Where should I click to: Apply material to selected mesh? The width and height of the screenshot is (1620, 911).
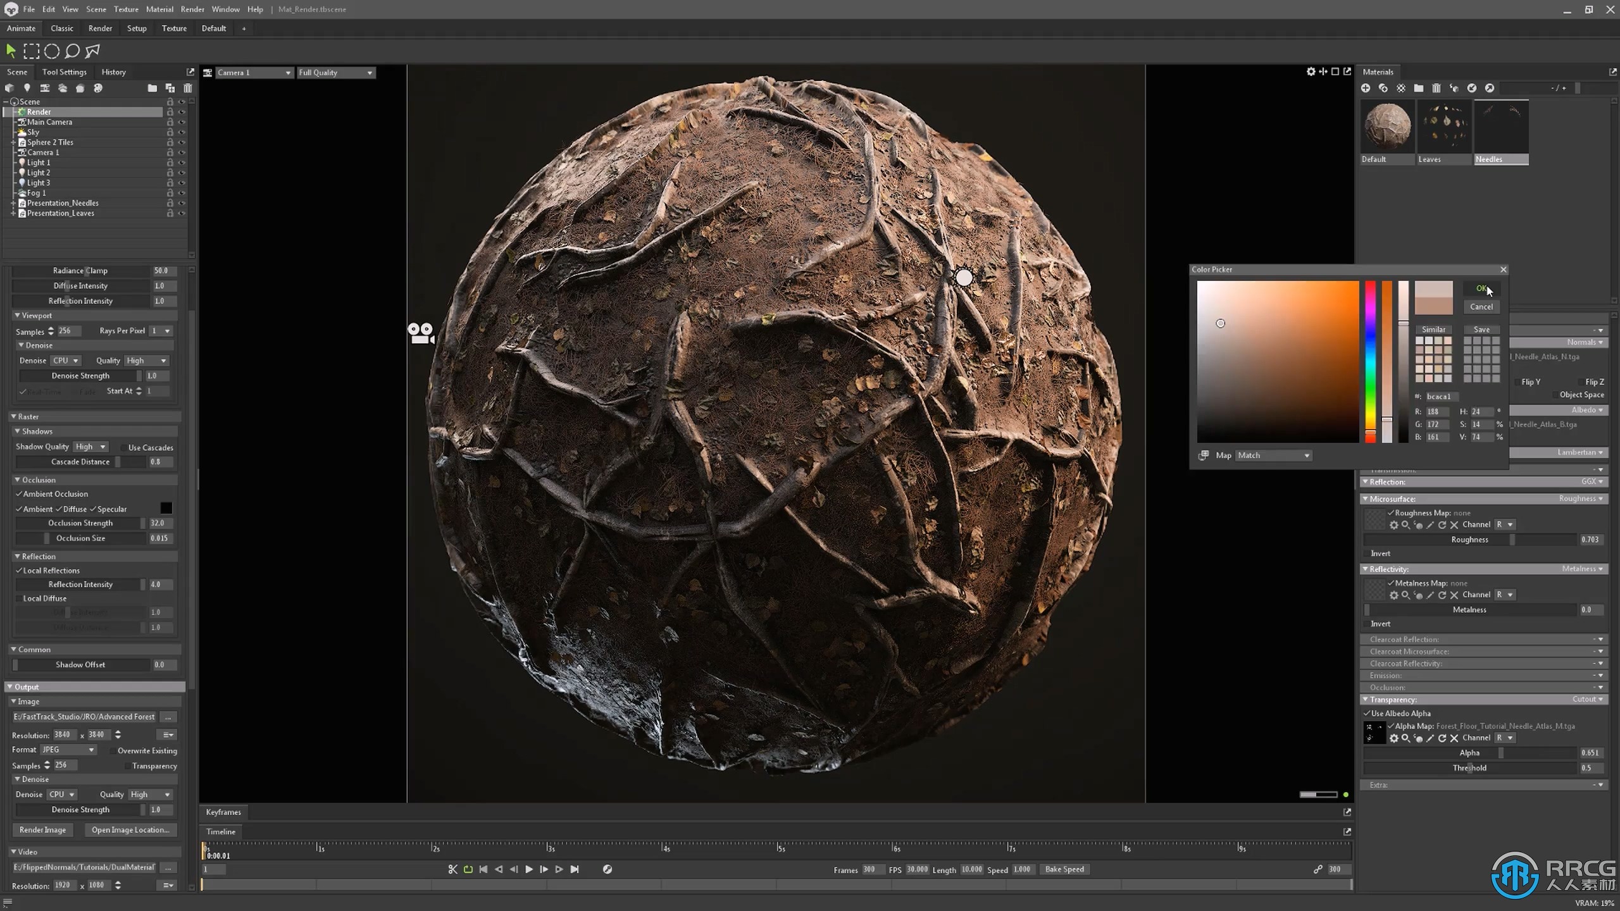tap(1454, 88)
